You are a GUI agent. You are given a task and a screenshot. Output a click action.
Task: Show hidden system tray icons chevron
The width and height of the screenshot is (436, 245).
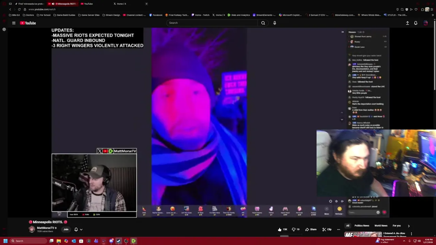pos(404,241)
